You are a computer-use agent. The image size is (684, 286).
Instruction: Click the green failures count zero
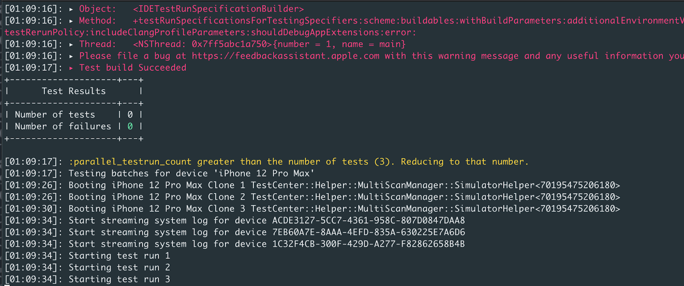click(x=130, y=127)
